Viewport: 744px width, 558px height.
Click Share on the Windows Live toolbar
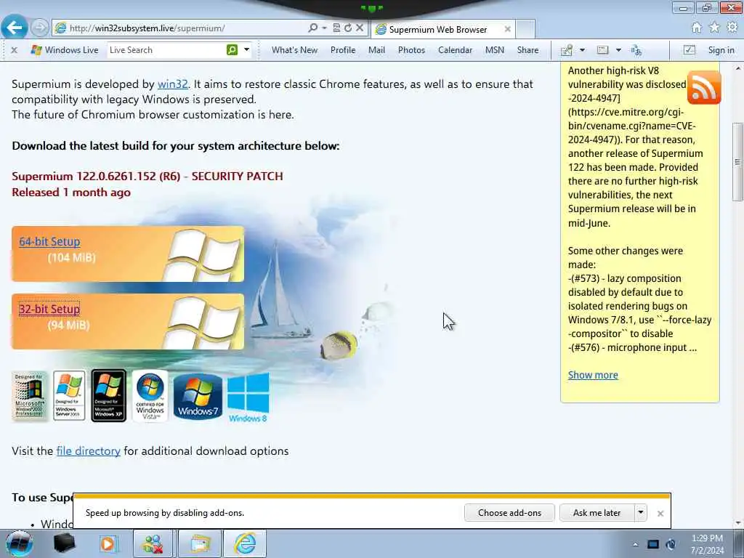pyautogui.click(x=527, y=50)
